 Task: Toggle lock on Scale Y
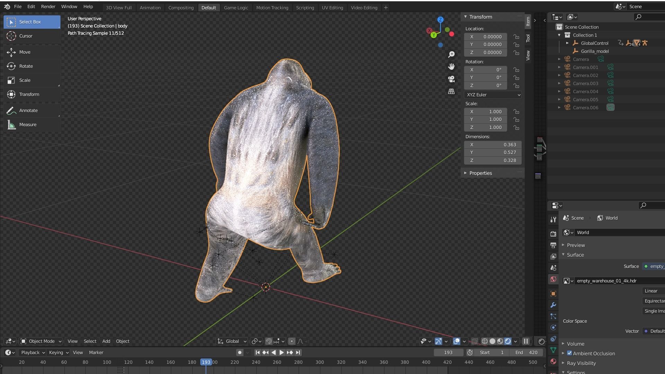point(516,119)
